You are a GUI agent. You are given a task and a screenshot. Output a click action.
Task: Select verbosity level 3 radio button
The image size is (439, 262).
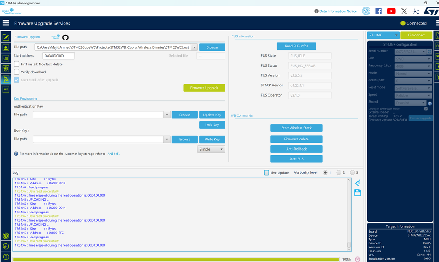click(352, 172)
